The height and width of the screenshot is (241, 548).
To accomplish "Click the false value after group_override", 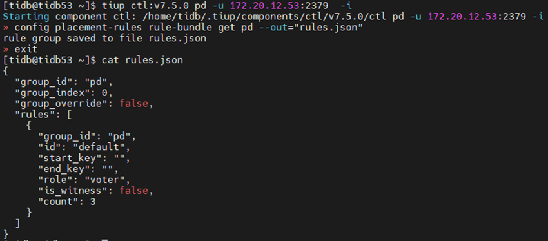I will click(x=134, y=104).
